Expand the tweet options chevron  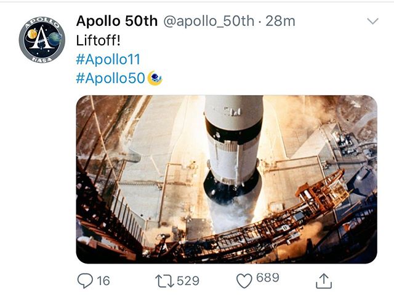(x=372, y=22)
